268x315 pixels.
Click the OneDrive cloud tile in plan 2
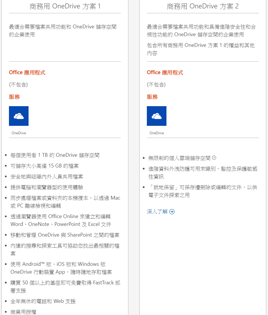coord(157,116)
